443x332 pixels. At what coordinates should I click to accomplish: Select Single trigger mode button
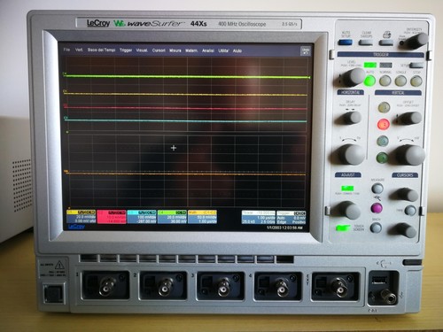point(400,81)
